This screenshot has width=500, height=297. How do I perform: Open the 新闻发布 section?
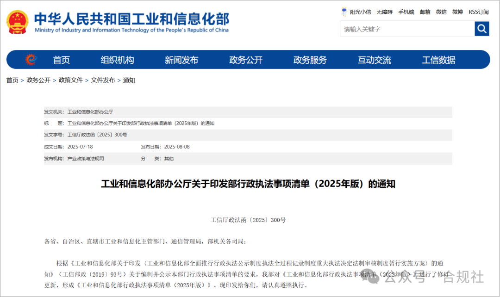point(182,59)
